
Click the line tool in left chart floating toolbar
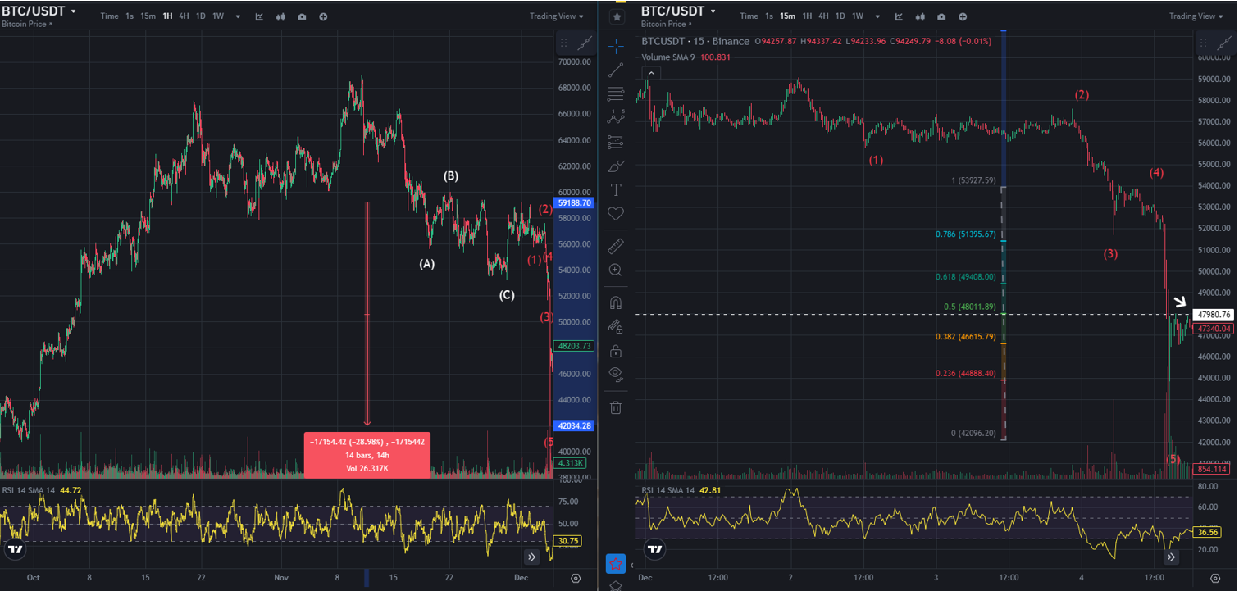[585, 43]
